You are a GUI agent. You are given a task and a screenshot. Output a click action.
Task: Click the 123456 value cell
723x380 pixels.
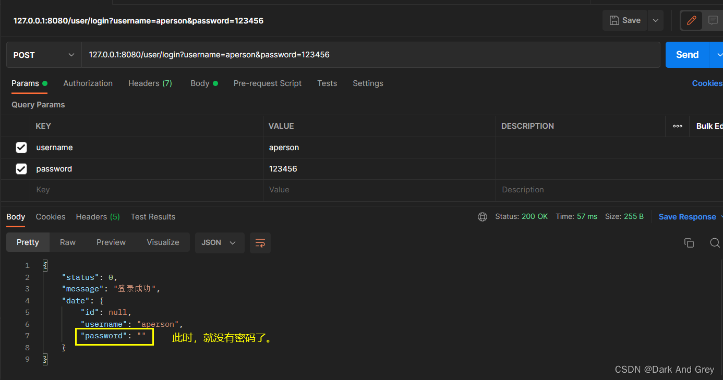click(x=379, y=169)
